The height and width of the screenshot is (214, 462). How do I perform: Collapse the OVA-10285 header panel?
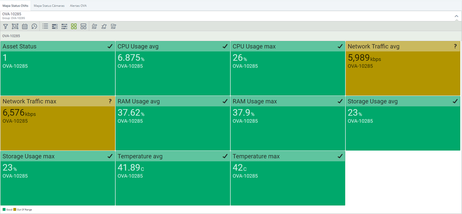pos(456,16)
